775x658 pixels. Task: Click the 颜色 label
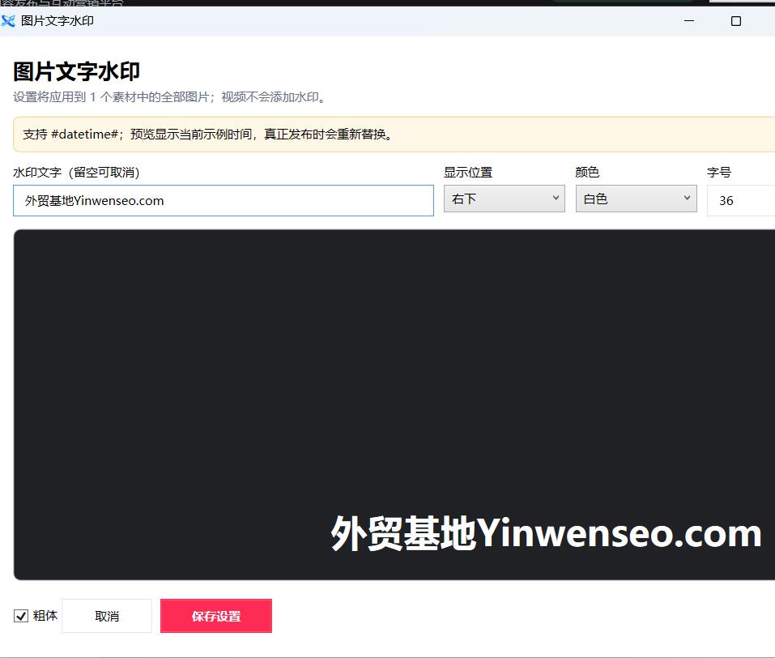pyautogui.click(x=587, y=172)
